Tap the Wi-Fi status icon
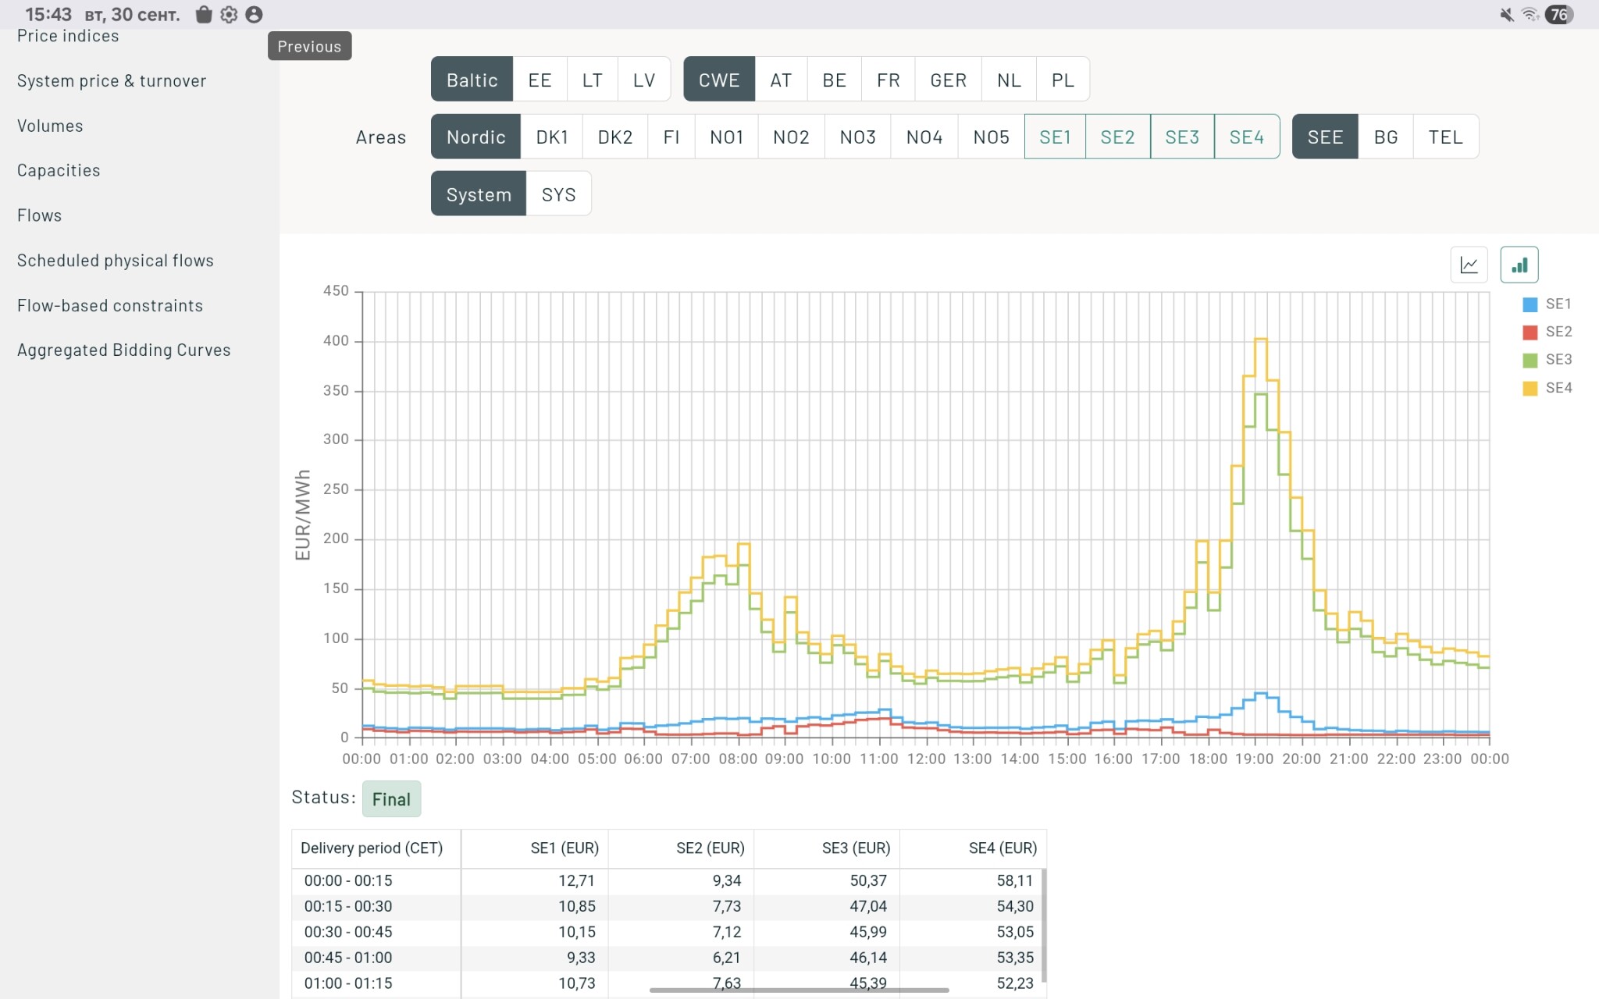The image size is (1599, 999). (x=1530, y=14)
